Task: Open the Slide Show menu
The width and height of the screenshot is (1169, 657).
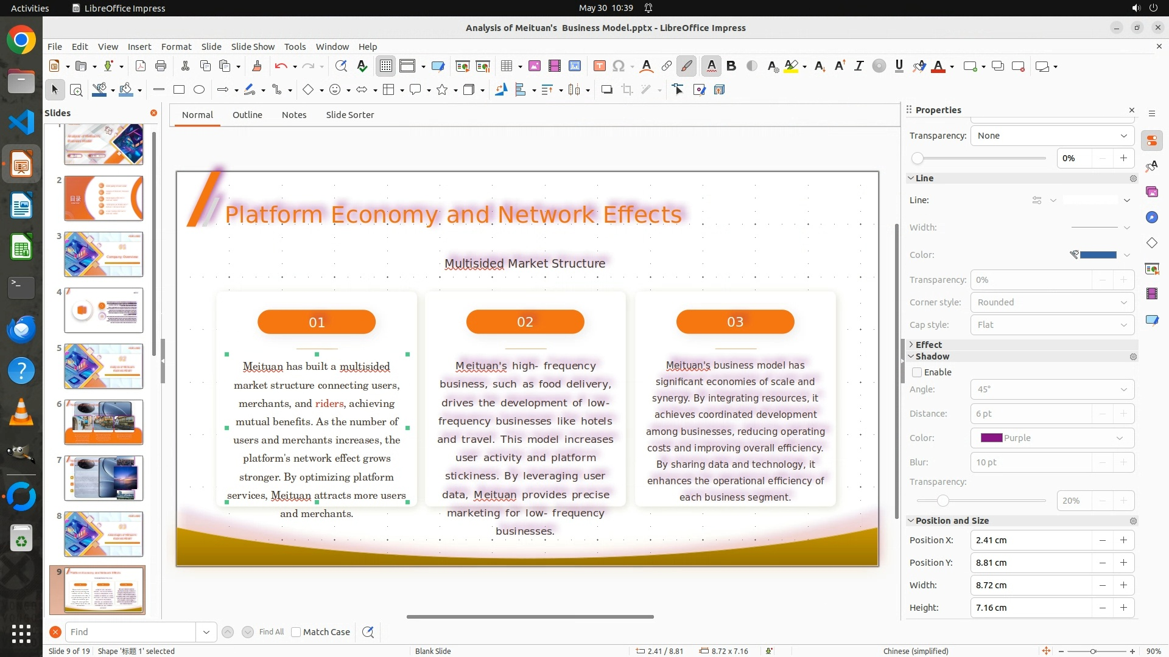Action: (x=253, y=46)
